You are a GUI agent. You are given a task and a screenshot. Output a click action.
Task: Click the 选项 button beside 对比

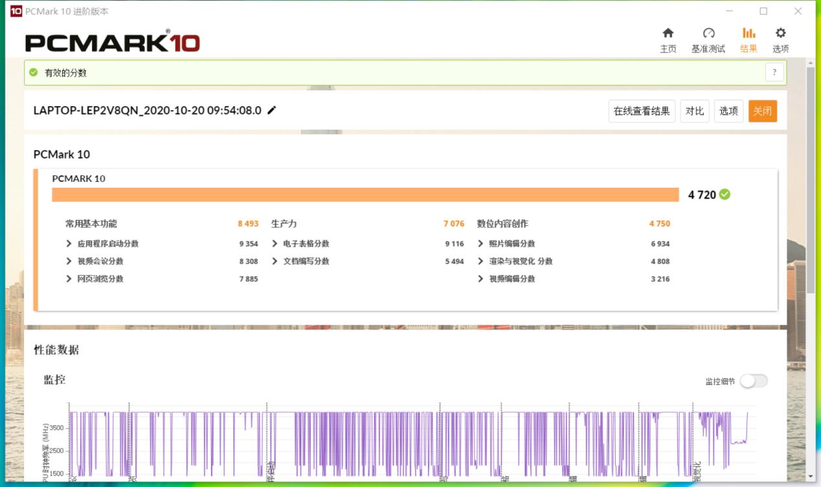[x=728, y=111]
